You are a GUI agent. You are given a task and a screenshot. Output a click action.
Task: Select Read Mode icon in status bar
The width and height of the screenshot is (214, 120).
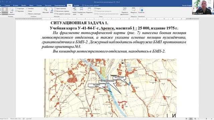click(187, 119)
